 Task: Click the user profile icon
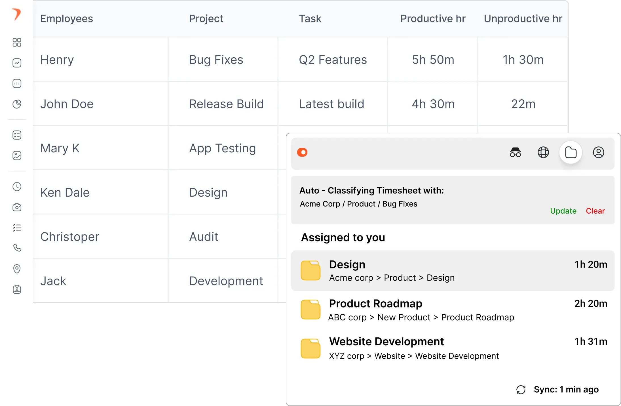coord(599,152)
